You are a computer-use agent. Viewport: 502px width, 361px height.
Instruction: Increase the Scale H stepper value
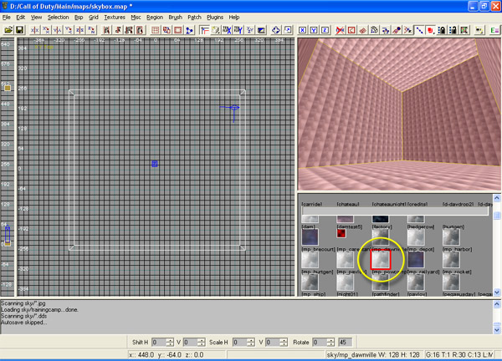point(251,340)
